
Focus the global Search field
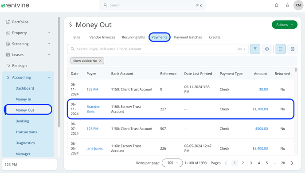(x=152, y=5)
